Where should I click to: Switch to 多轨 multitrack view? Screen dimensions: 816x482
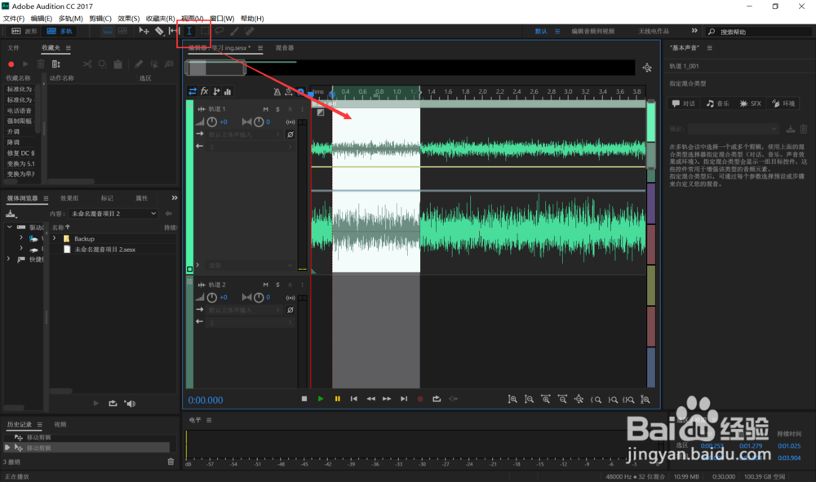(x=60, y=31)
